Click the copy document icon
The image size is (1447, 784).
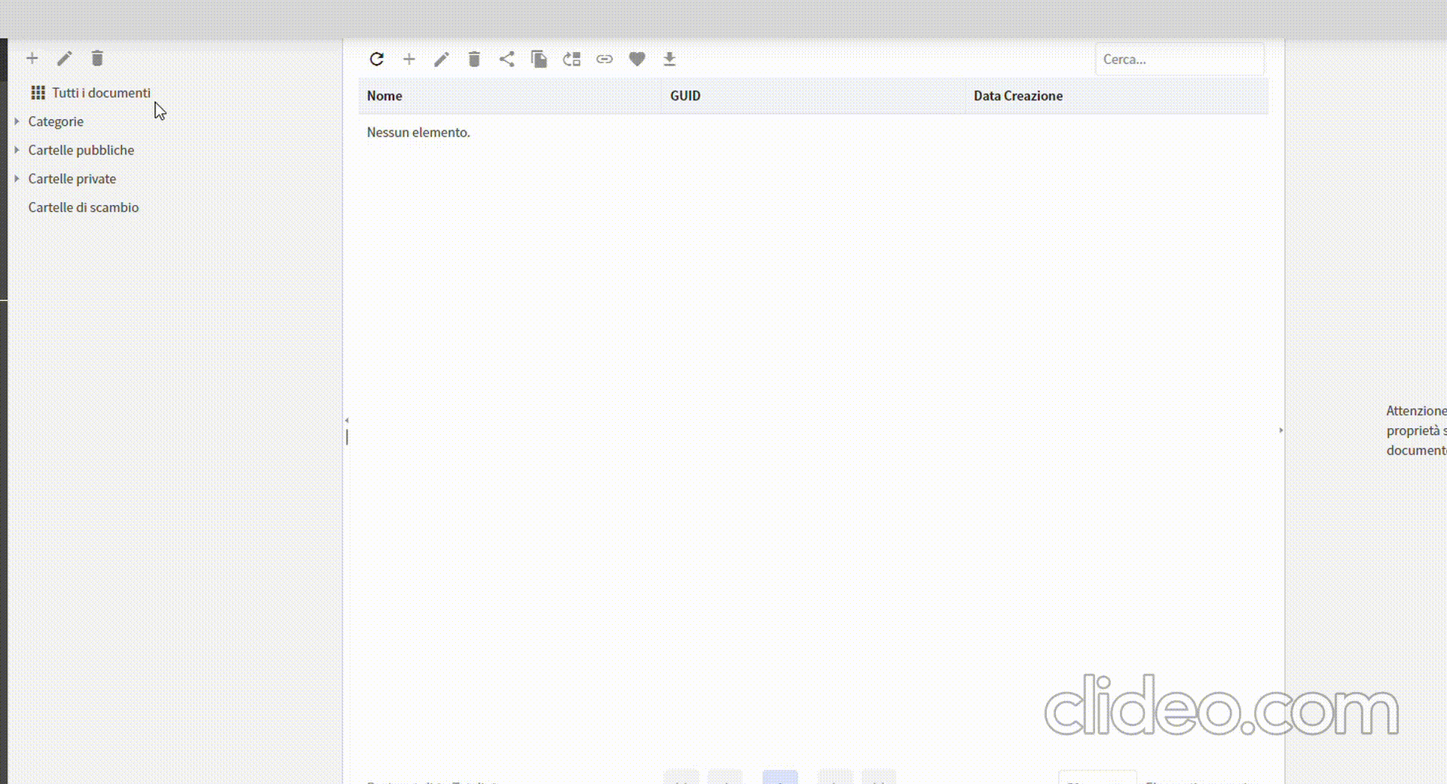(539, 59)
